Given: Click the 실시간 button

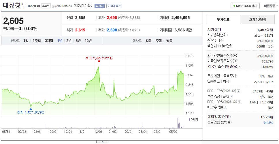Looking at the screenshot, I should pyautogui.click(x=99, y=6).
